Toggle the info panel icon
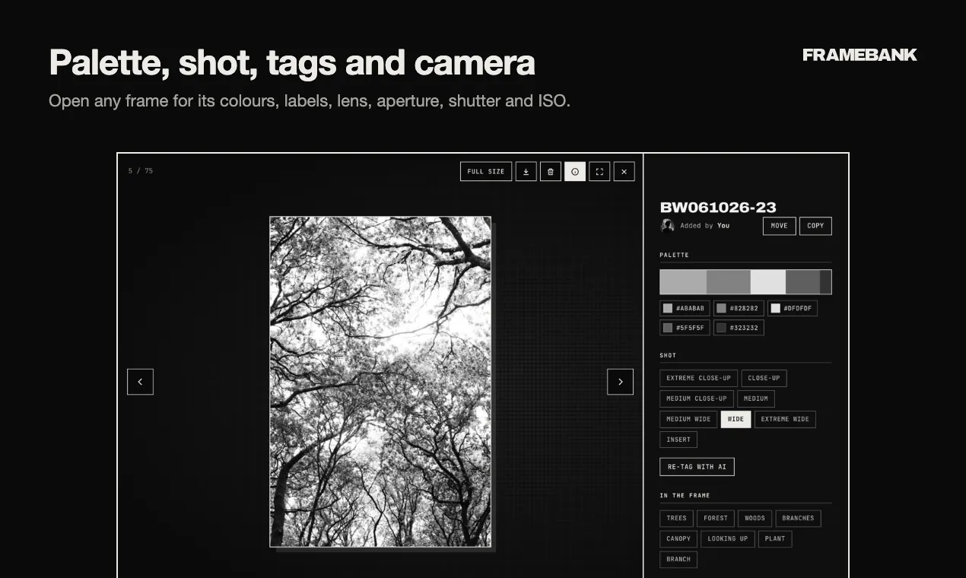This screenshot has width=966, height=578. (575, 171)
